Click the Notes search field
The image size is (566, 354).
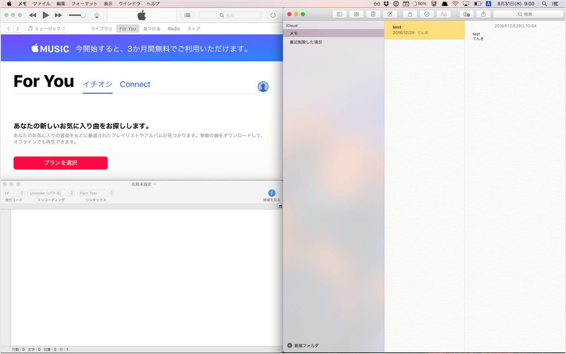528,14
